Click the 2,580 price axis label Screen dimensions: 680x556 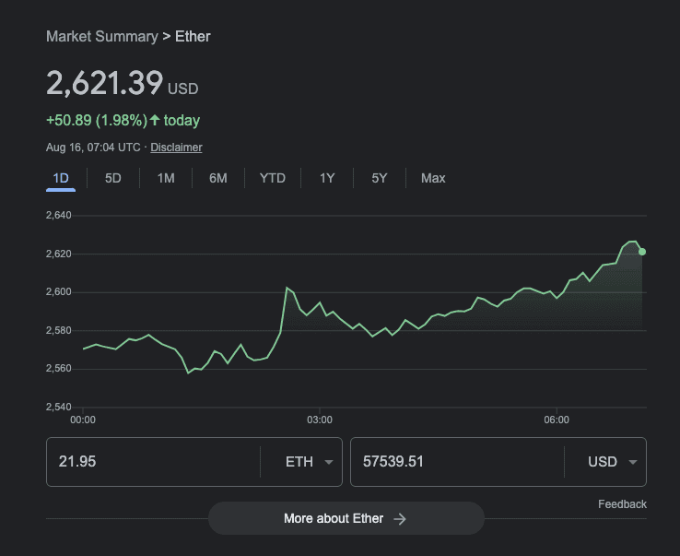click(x=59, y=330)
